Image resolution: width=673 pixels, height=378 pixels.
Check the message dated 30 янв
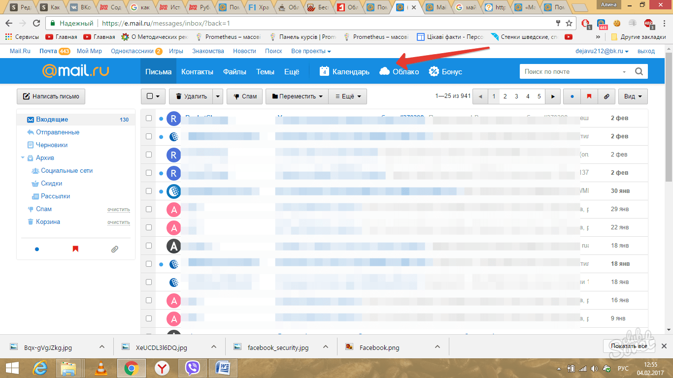[x=149, y=191]
